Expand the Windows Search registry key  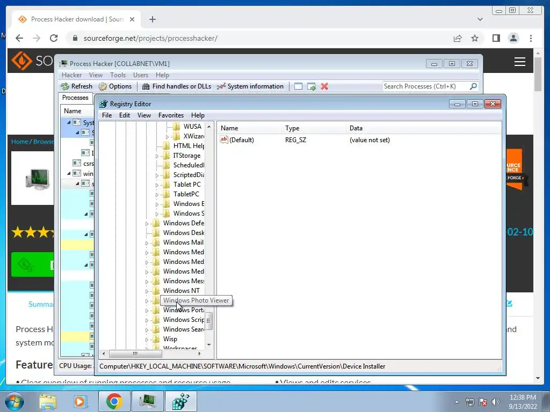[147, 330]
